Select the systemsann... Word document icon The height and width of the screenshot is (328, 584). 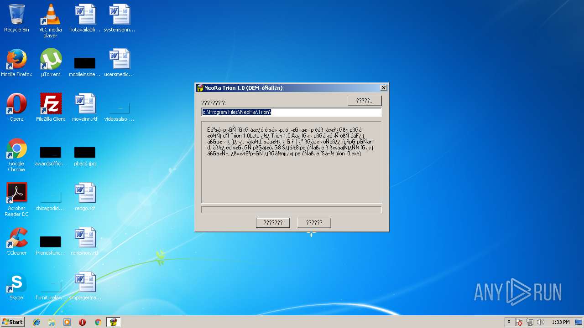119,18
